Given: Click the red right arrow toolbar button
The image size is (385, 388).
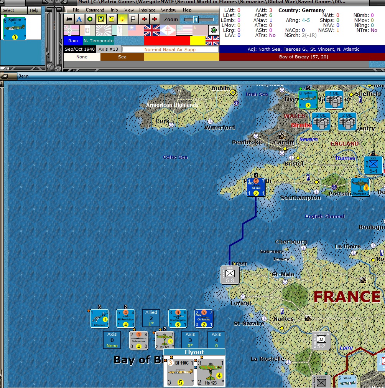Looking at the screenshot, I should click(155, 19).
